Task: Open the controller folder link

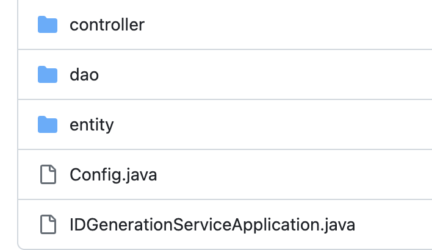Action: [107, 25]
